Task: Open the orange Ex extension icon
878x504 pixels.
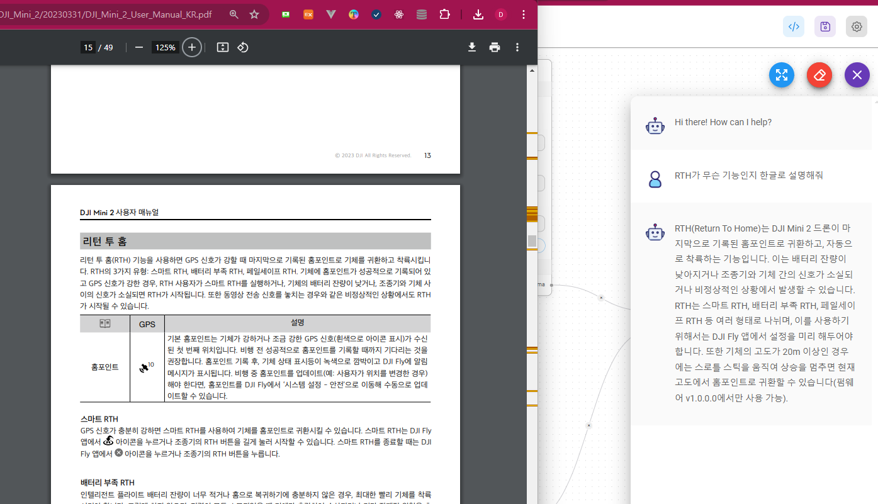Action: tap(308, 14)
